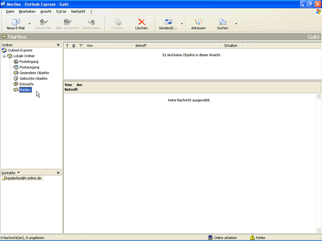Open the Extras menu
This screenshot has height=241, width=322.
[x=61, y=11]
